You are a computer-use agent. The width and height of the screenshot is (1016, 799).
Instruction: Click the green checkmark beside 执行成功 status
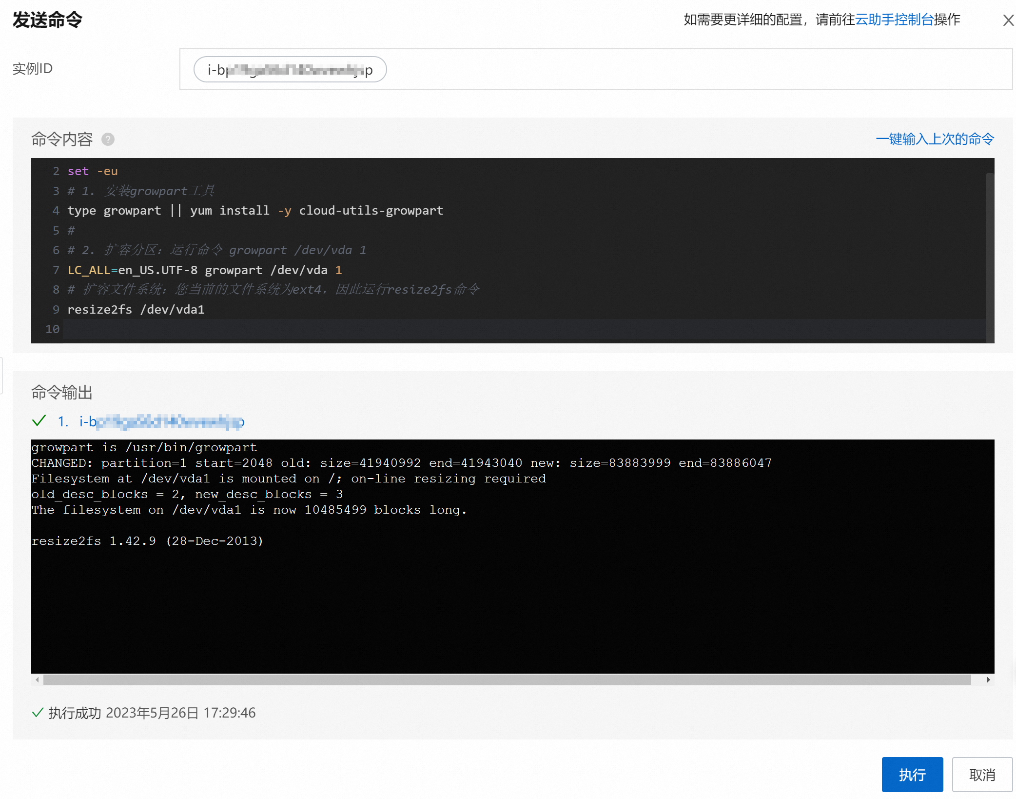tap(38, 713)
